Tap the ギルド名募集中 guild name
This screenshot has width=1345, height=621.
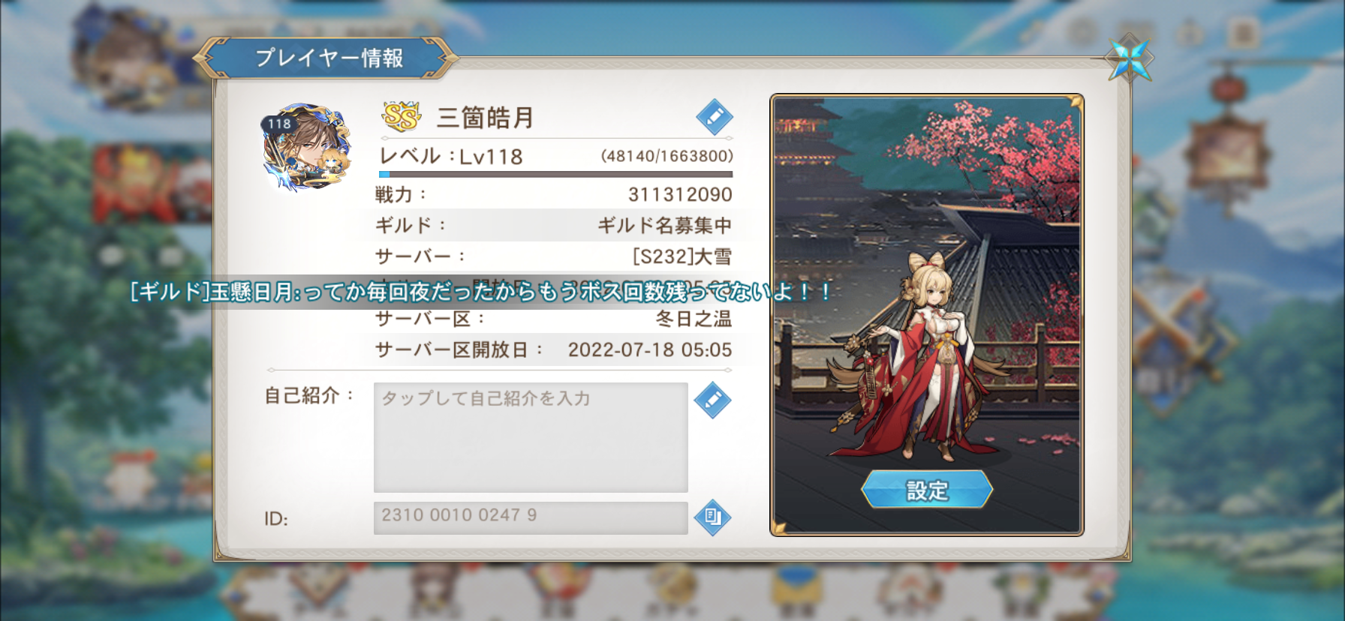(x=664, y=226)
